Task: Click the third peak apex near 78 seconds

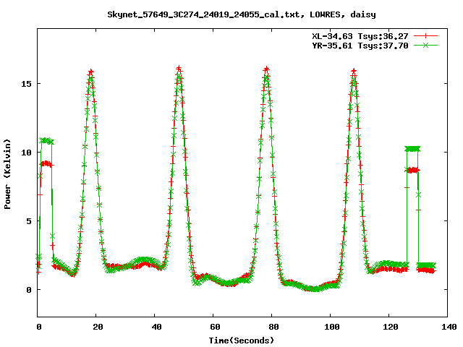Action: pyautogui.click(x=267, y=69)
